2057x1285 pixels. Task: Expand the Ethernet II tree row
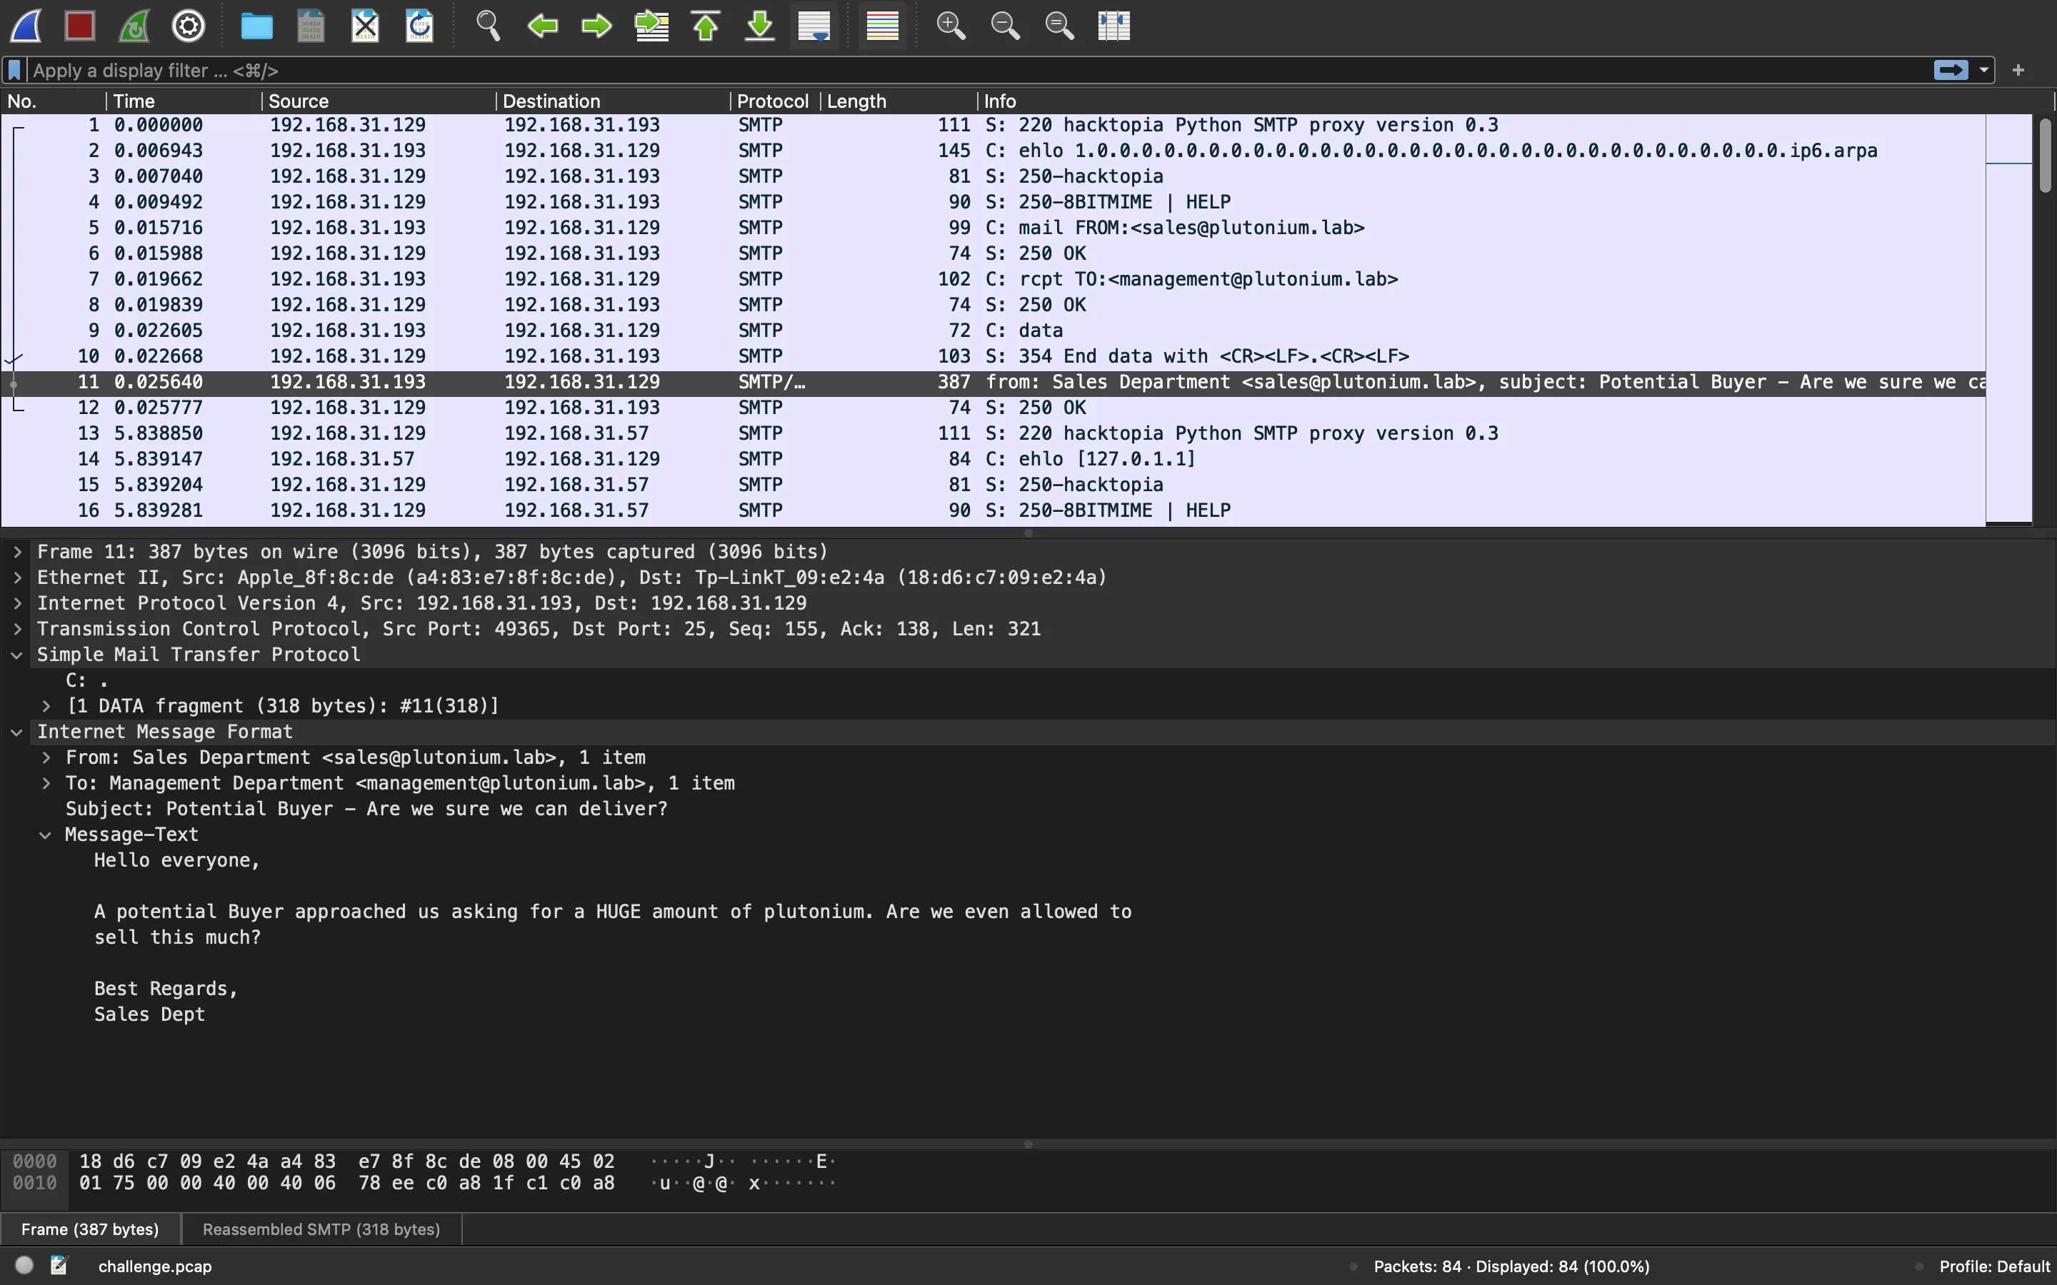click(x=17, y=577)
